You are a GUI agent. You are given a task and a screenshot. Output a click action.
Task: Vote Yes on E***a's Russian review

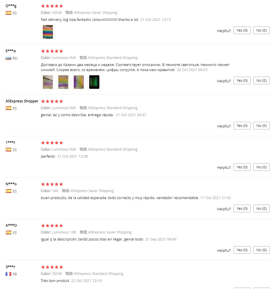coord(242,81)
